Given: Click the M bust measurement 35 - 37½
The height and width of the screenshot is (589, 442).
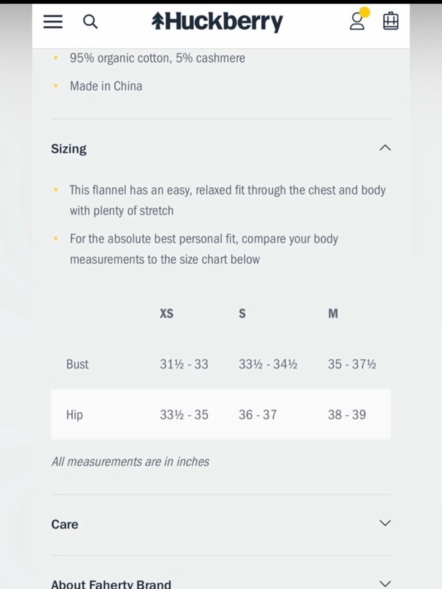Looking at the screenshot, I should coord(352,364).
